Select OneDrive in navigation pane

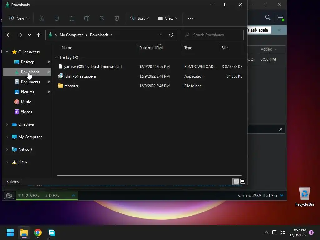tap(23, 124)
